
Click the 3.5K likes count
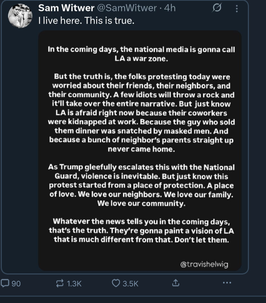pos(130,284)
